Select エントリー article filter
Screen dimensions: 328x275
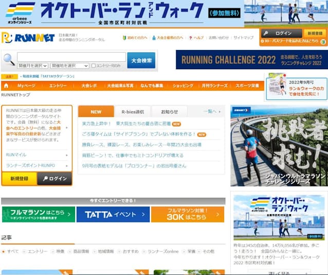coord(35,251)
